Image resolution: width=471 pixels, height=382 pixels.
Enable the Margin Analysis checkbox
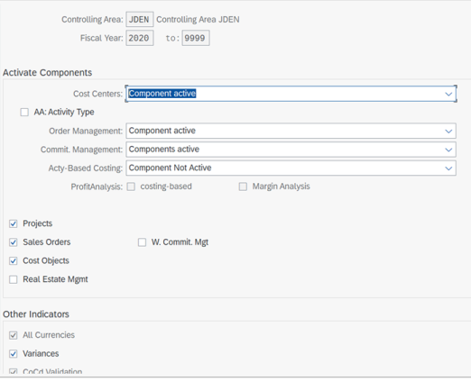click(x=243, y=186)
